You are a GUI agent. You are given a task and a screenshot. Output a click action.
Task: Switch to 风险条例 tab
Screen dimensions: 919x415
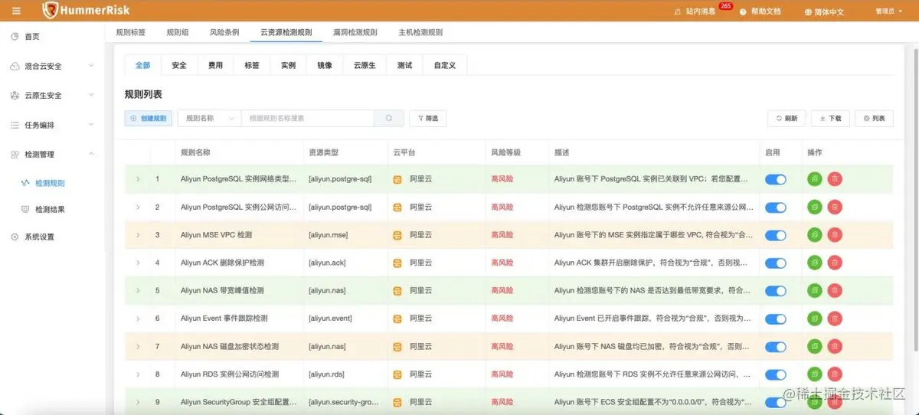224,32
